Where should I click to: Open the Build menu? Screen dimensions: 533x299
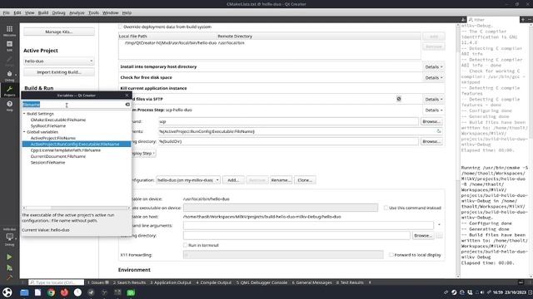click(43, 12)
